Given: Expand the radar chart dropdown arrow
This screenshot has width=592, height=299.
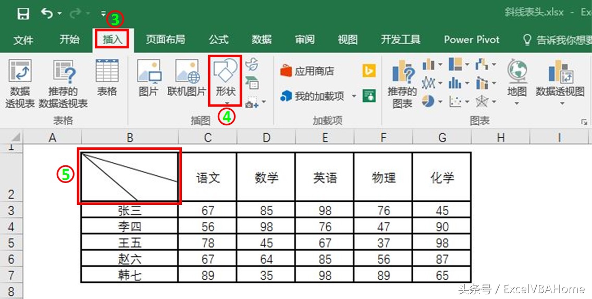Looking at the screenshot, I should coord(494,102).
